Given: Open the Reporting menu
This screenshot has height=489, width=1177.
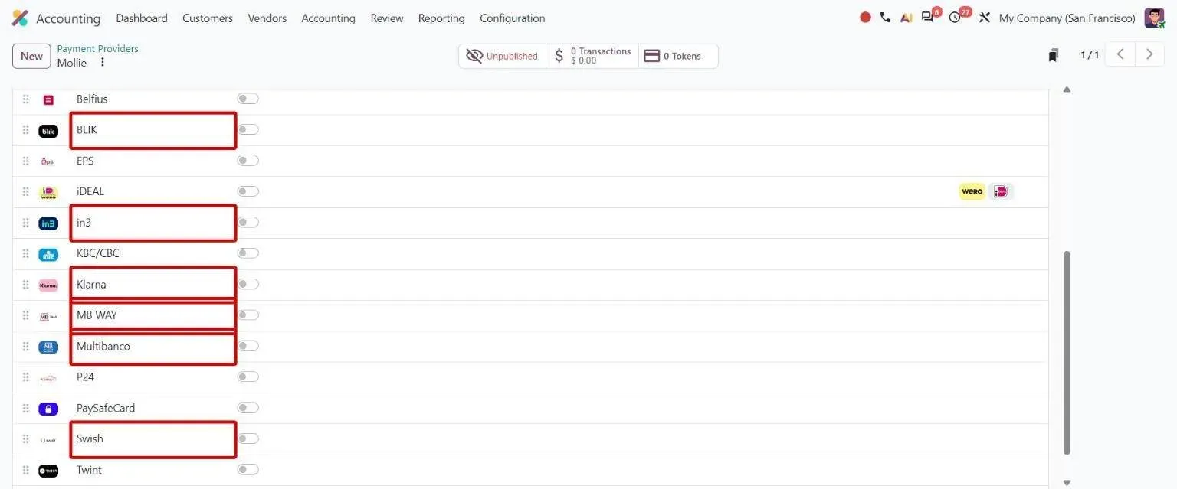Looking at the screenshot, I should [441, 18].
